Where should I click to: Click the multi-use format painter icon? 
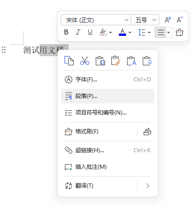coord(147,132)
